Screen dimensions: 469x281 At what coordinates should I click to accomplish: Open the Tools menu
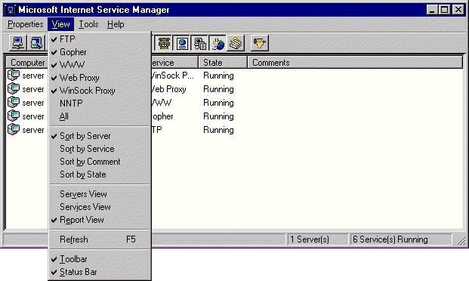coord(88,24)
